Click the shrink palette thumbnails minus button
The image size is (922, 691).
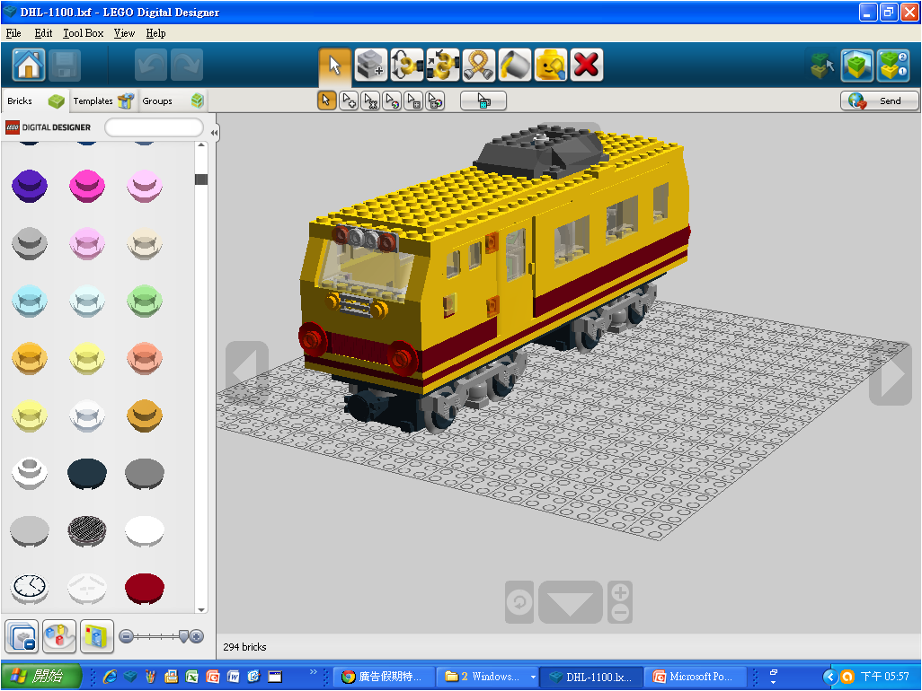coord(126,636)
